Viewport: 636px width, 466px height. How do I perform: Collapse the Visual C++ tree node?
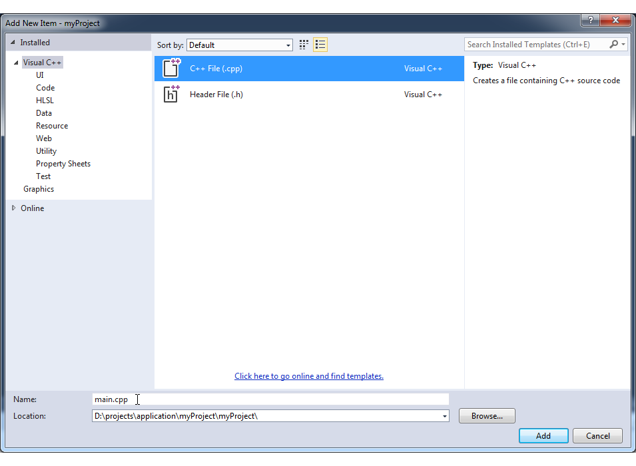tap(16, 63)
